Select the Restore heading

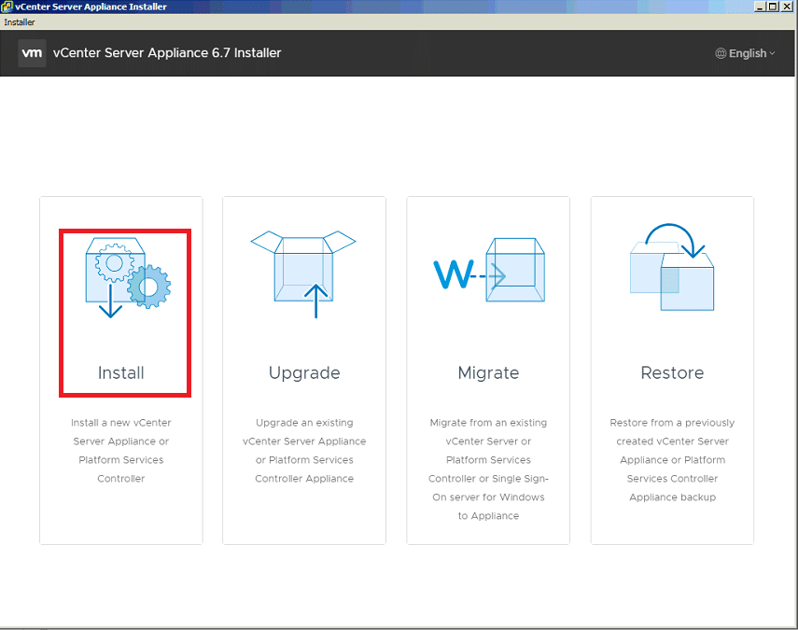[x=672, y=373]
